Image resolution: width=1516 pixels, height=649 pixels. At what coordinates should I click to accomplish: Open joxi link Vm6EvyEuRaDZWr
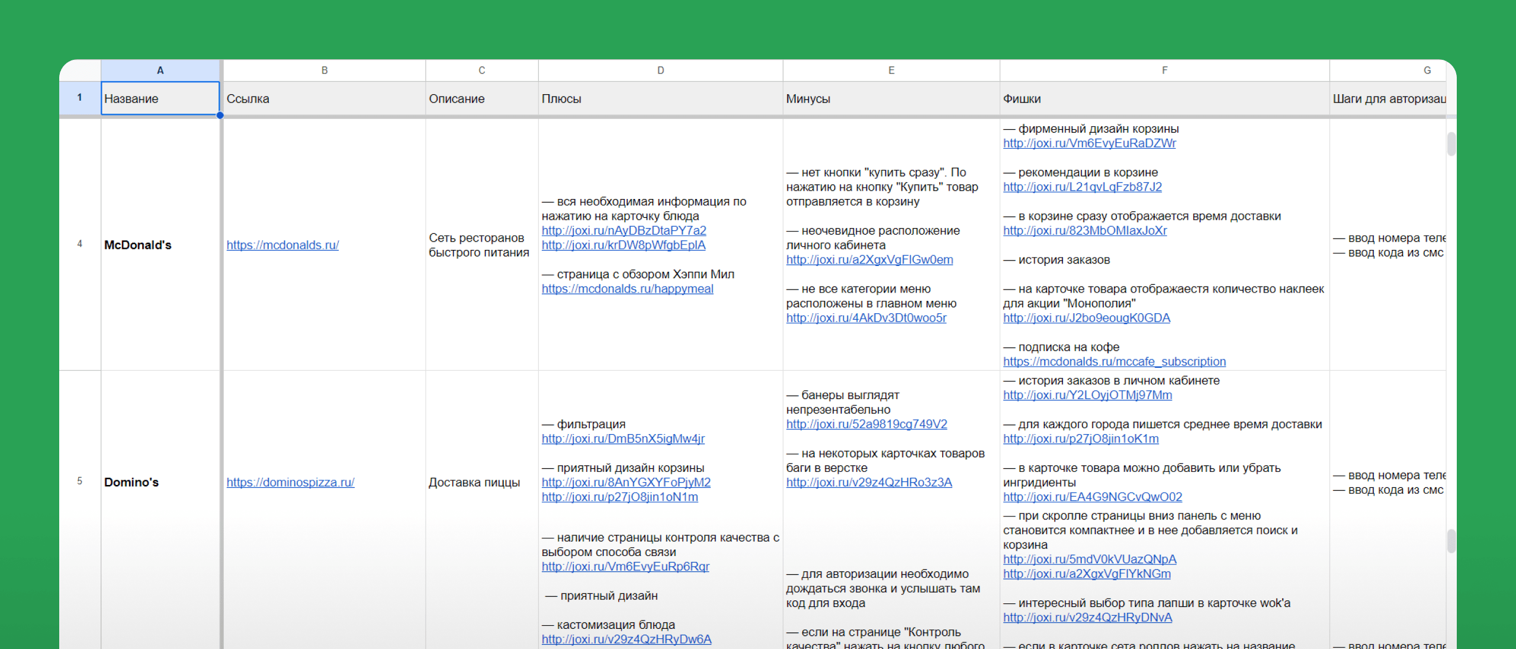pyautogui.click(x=1089, y=143)
